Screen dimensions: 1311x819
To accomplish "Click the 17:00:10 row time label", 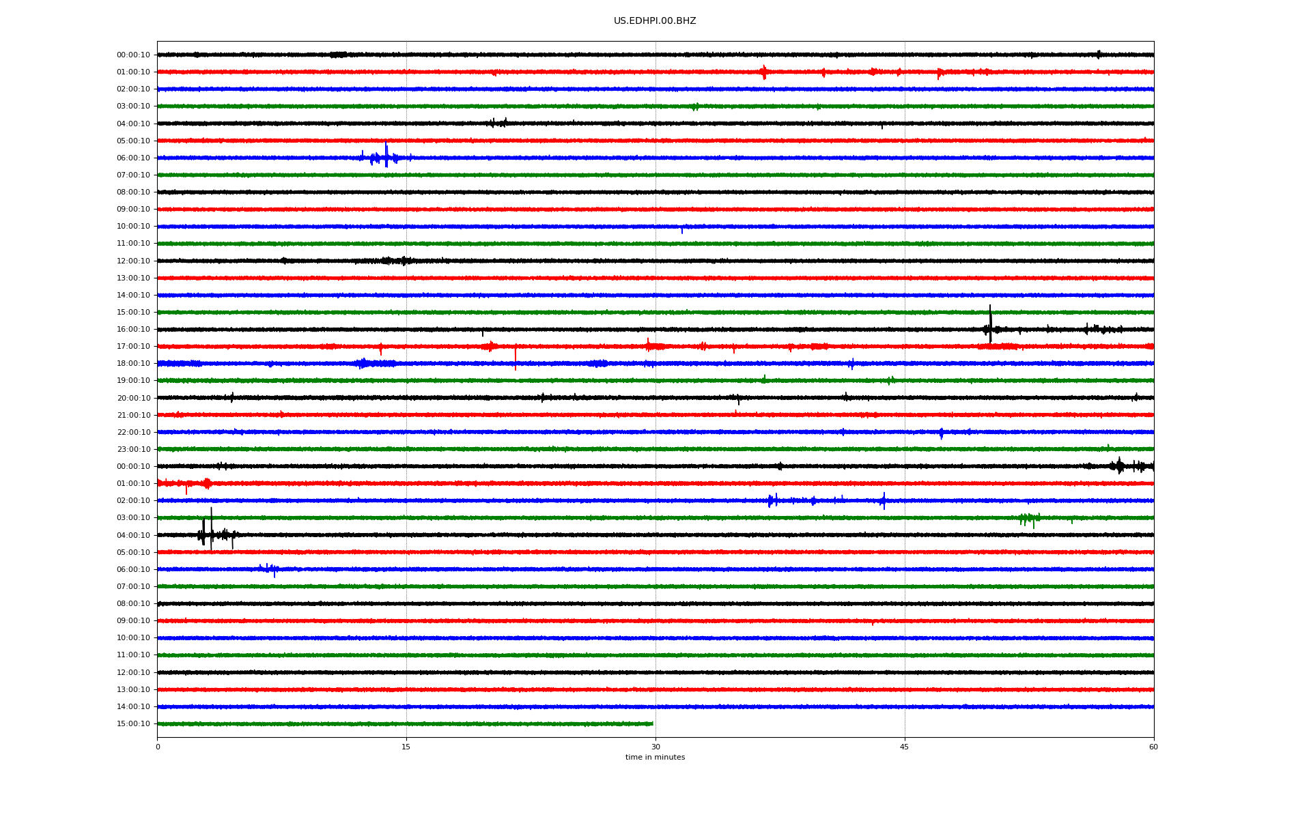I will [x=133, y=347].
